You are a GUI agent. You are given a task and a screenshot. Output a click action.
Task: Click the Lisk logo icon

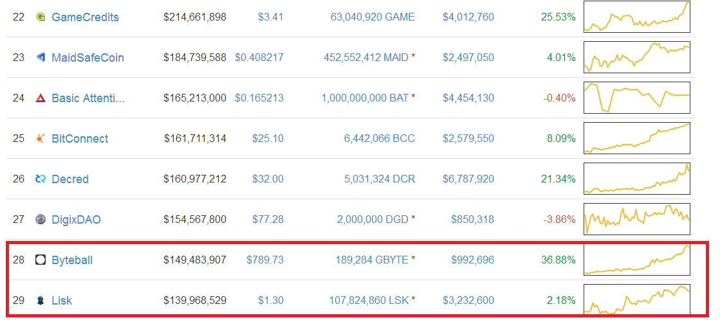tap(41, 301)
